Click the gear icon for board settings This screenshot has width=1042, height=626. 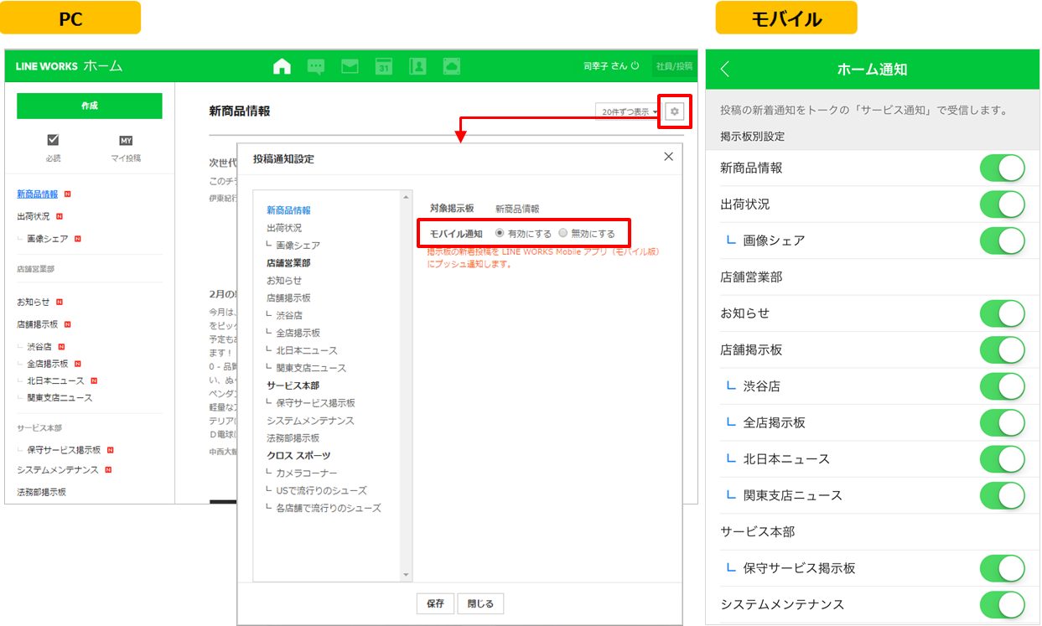click(x=675, y=111)
